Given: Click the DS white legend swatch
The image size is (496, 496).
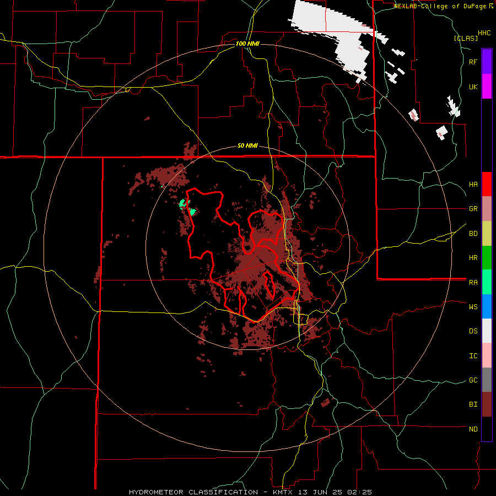Looking at the screenshot, I should (x=487, y=331).
